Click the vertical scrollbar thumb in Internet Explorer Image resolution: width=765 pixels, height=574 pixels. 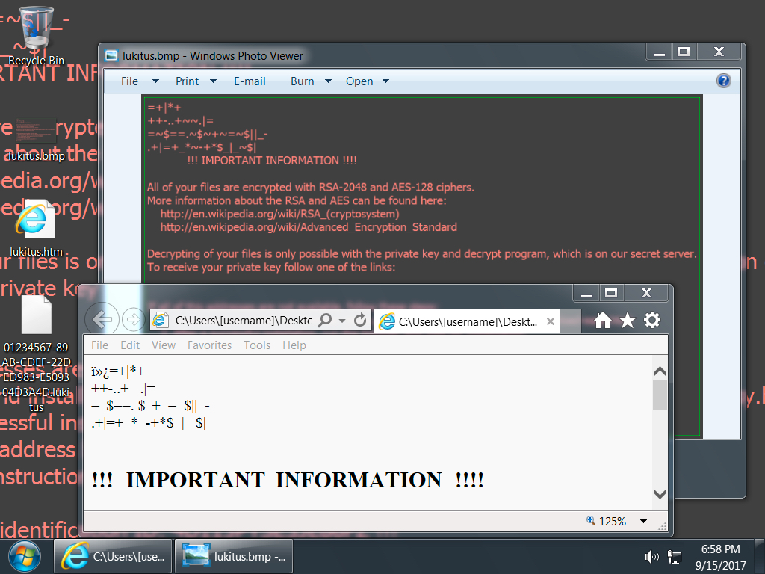click(x=660, y=395)
